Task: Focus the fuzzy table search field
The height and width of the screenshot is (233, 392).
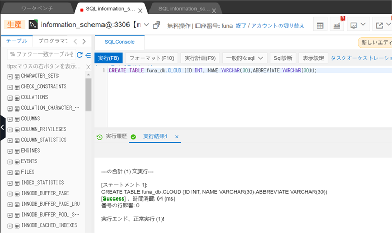Action: tap(41, 54)
